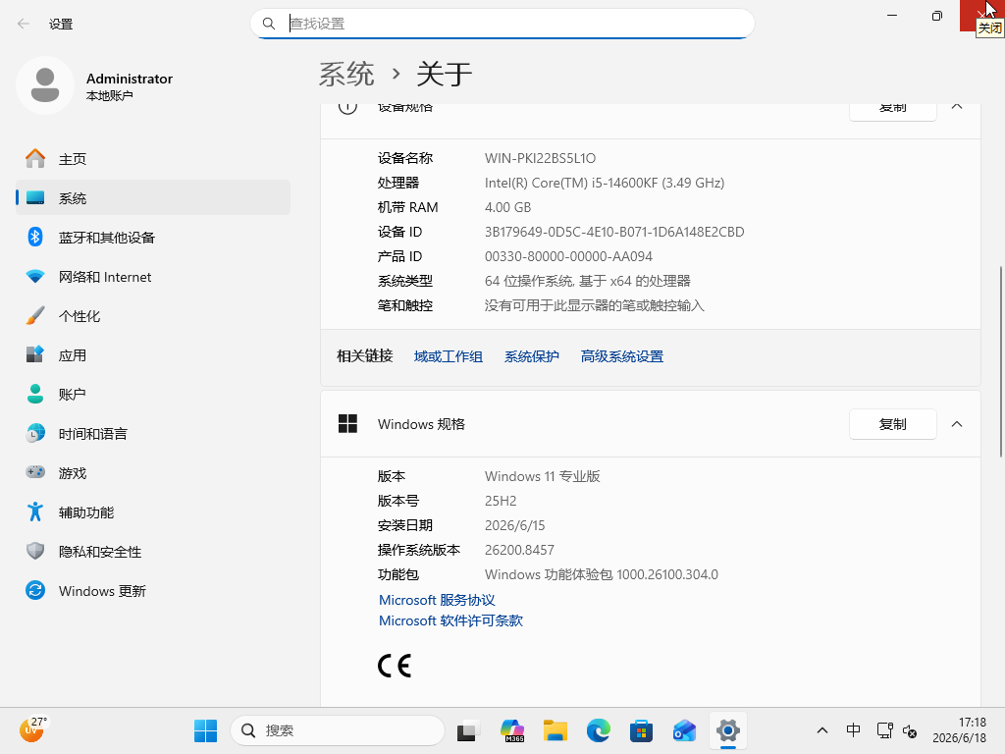The image size is (1005, 754).
Task: Click the muted volume icon in system tray
Action: click(910, 730)
